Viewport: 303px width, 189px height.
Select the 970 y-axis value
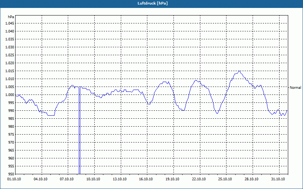point(11,143)
